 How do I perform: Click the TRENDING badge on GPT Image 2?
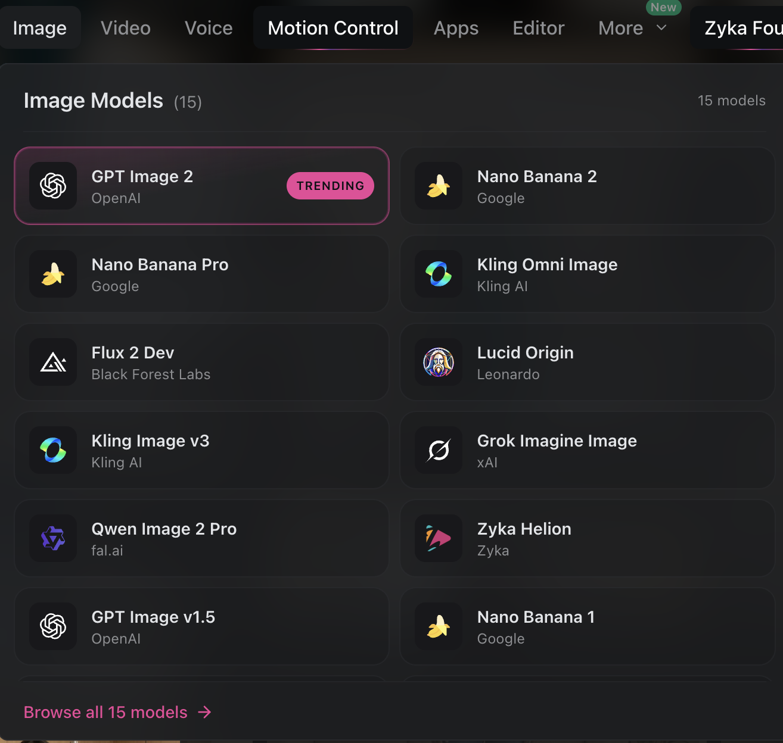point(331,186)
